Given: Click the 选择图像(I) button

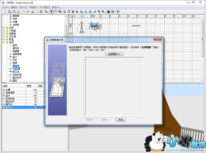Looking at the screenshot, I should (x=114, y=54).
